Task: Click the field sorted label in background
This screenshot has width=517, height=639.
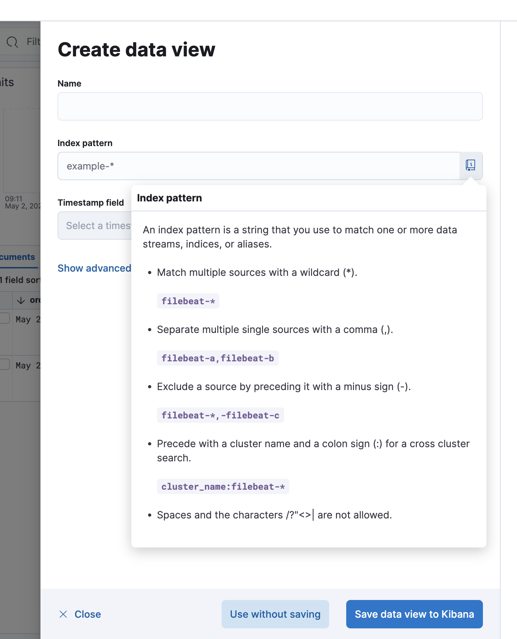Action: click(21, 280)
